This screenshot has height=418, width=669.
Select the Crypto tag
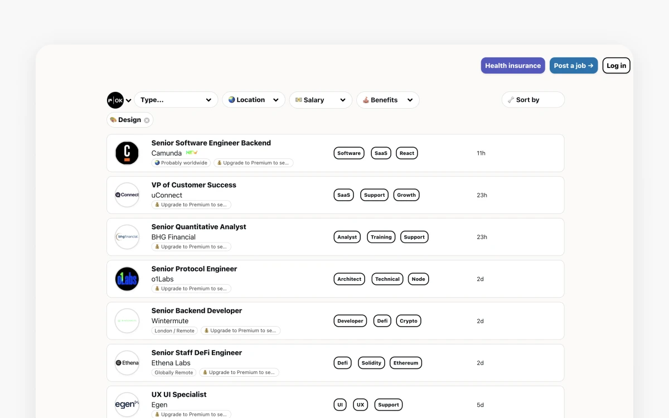409,321
